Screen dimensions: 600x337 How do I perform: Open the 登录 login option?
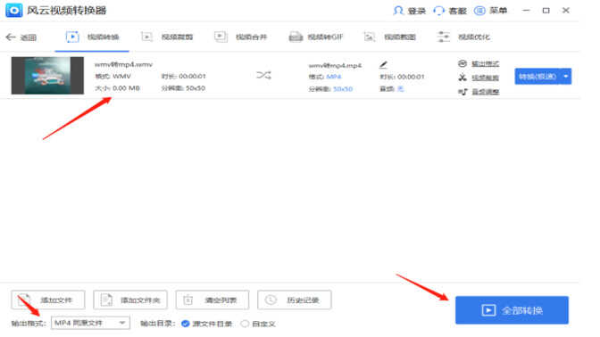(x=410, y=11)
